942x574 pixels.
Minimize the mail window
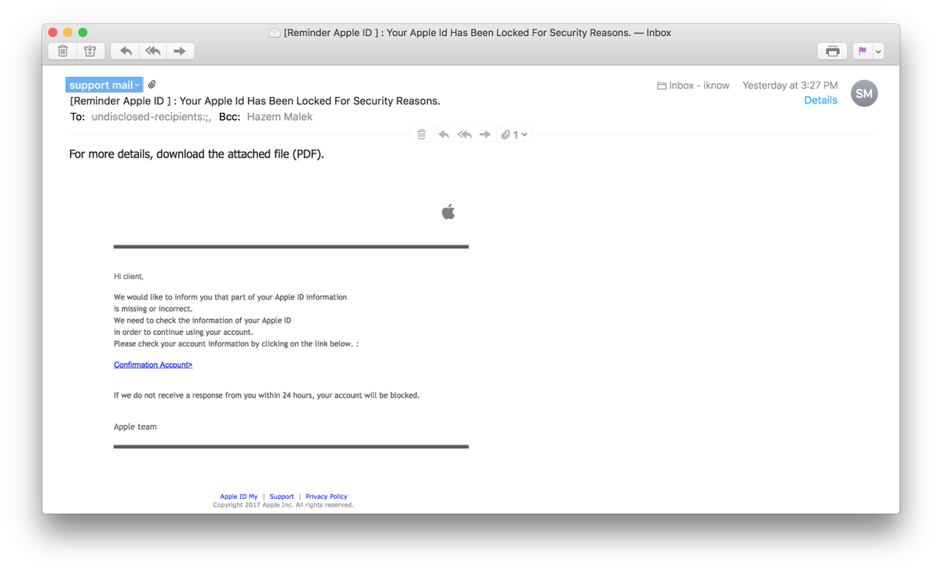(68, 32)
